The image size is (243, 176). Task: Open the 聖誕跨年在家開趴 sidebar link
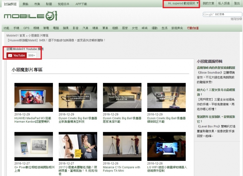point(216,119)
